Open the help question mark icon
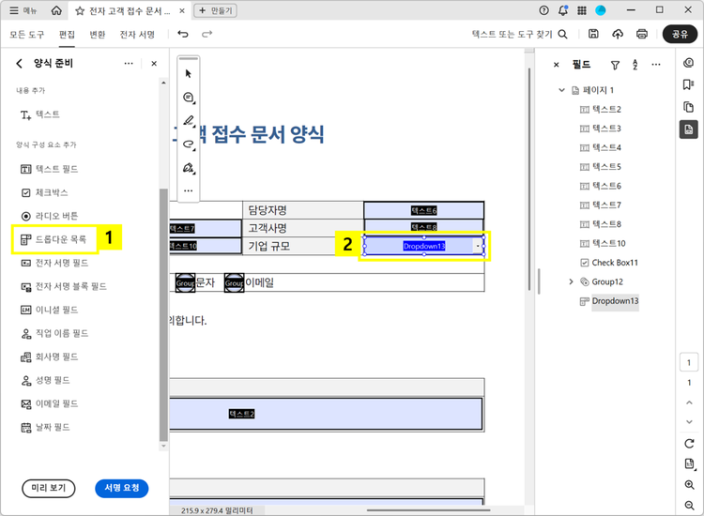This screenshot has width=704, height=516. click(543, 10)
